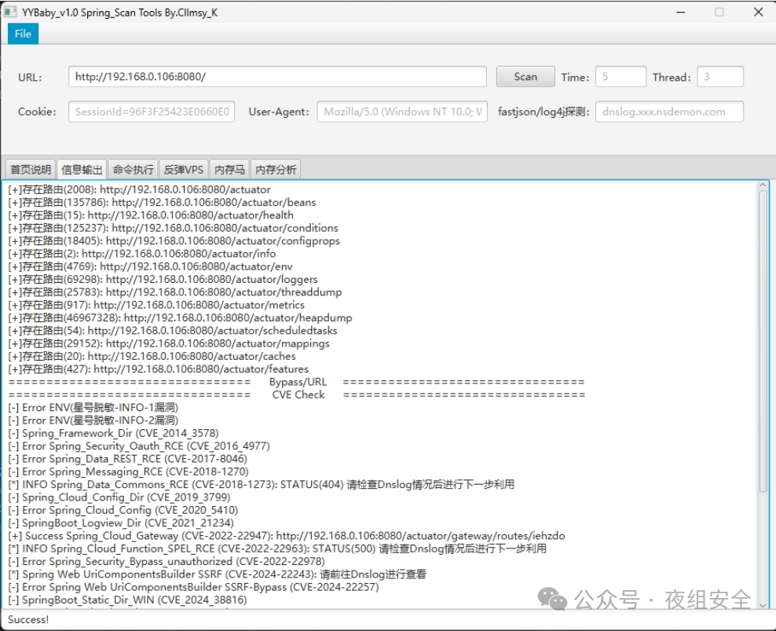Close the YYBaby window
This screenshot has width=776, height=631.
(758, 13)
